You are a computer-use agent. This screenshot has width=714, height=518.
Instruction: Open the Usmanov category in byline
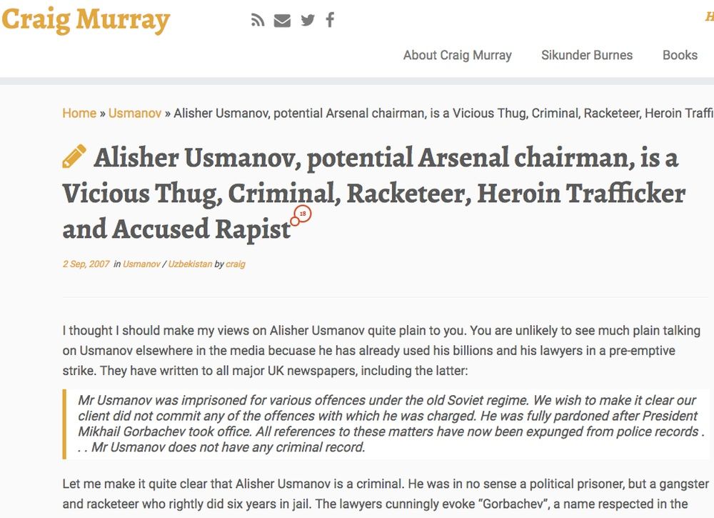[x=141, y=264]
